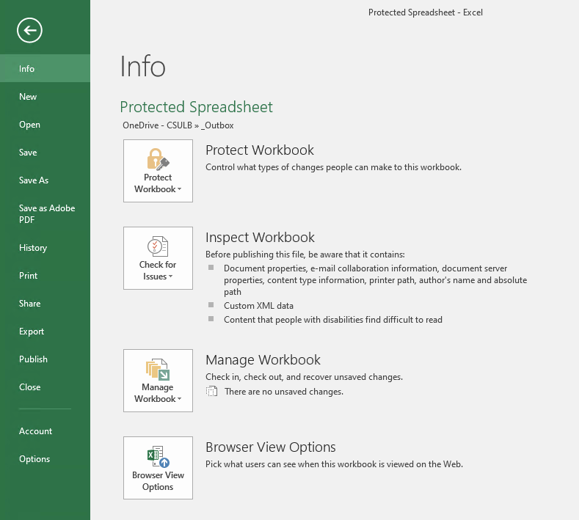Click the Check for Issues document icon
This screenshot has height=520, width=579.
point(158,246)
